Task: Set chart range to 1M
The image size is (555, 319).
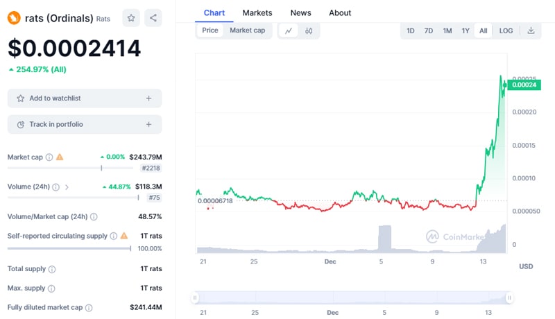Action: tap(447, 31)
